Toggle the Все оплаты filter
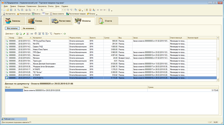 [12, 28]
